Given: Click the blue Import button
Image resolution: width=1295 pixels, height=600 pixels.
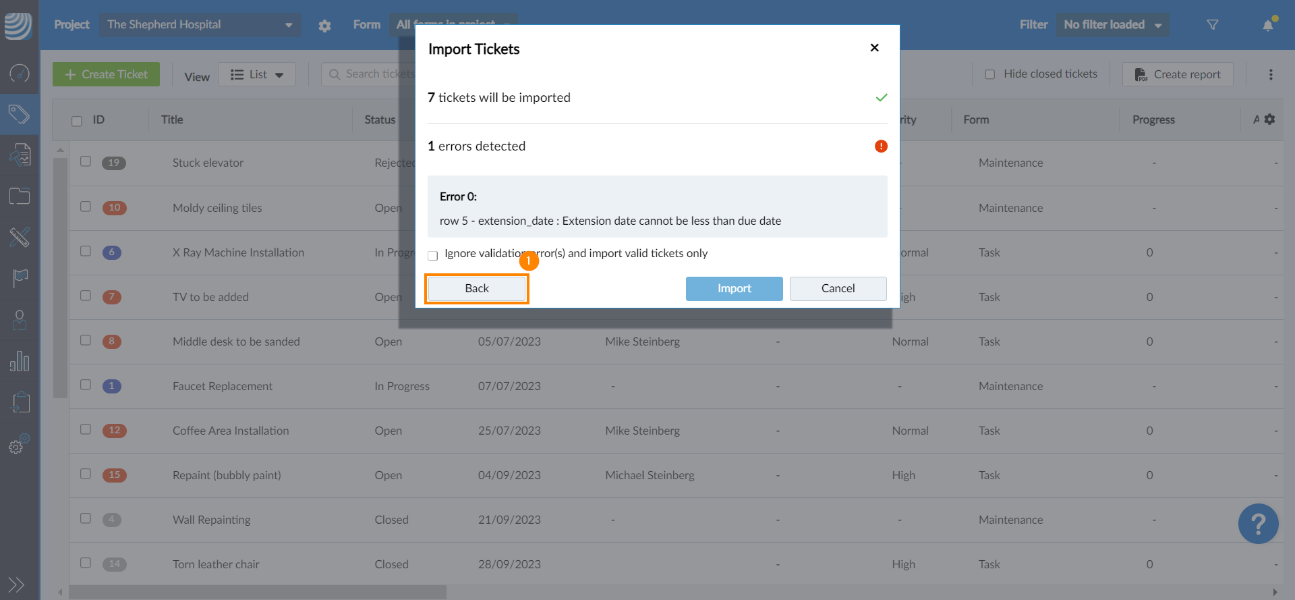Looking at the screenshot, I should click(735, 288).
